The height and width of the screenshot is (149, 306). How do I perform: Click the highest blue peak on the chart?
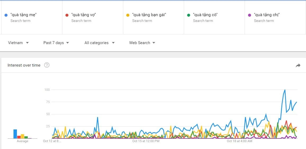(285, 90)
